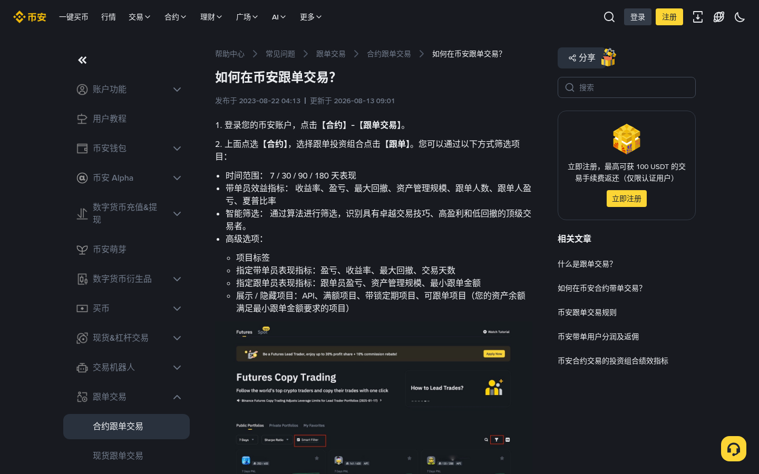
Task: Open the 更多 dropdown menu
Action: pos(311,17)
